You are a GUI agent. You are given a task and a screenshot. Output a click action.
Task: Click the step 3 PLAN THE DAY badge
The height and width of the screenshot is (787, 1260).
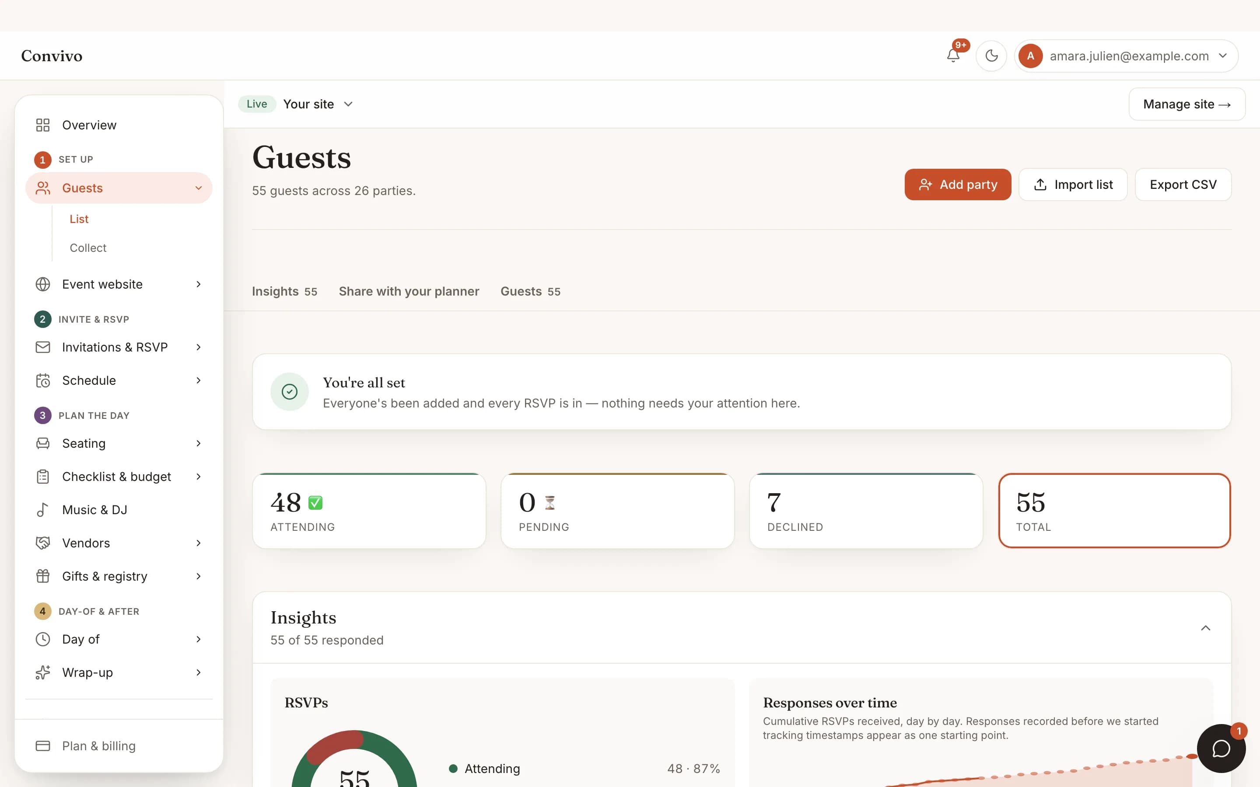(43, 415)
